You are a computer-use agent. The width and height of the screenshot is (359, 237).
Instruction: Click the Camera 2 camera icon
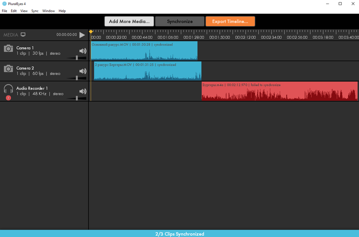pyautogui.click(x=8, y=68)
